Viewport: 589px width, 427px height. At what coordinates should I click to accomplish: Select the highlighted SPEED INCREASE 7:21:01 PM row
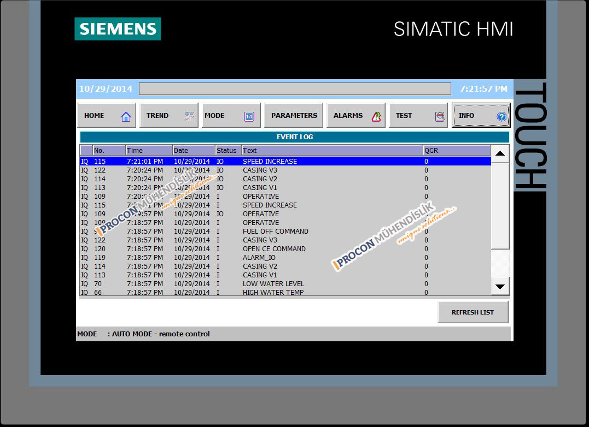(285, 161)
